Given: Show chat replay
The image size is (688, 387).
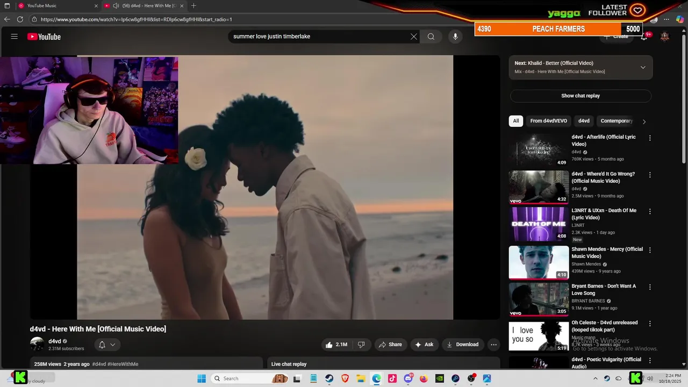Looking at the screenshot, I should pos(580,96).
